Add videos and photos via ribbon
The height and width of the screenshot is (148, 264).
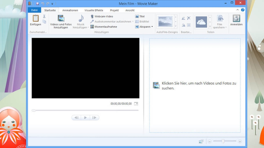[61, 21]
